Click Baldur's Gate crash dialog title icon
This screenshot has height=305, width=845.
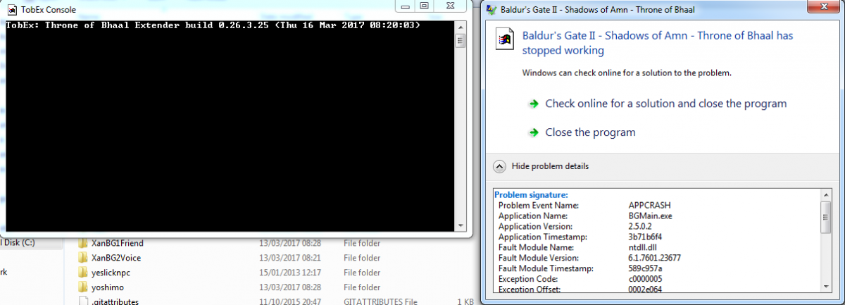(x=493, y=10)
